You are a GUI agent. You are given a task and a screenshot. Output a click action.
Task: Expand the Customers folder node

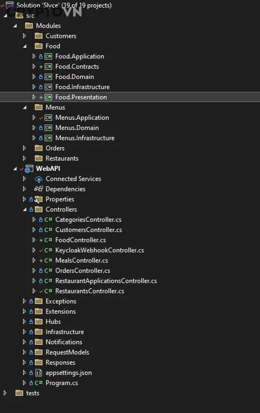tap(25, 36)
